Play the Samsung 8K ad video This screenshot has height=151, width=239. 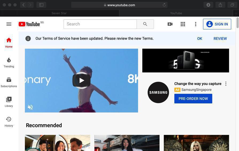pos(81,80)
